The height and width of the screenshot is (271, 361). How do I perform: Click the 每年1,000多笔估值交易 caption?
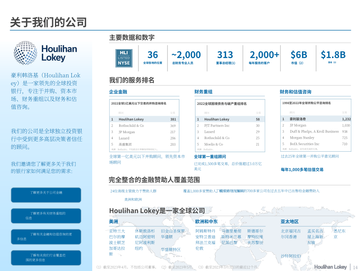coord(302,170)
